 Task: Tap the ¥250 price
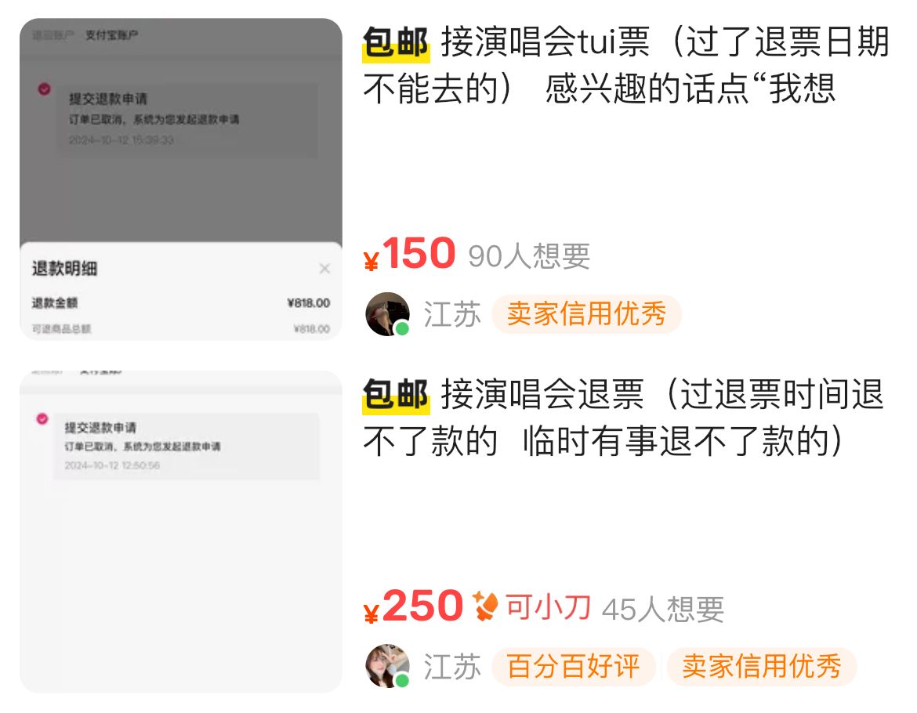(413, 606)
